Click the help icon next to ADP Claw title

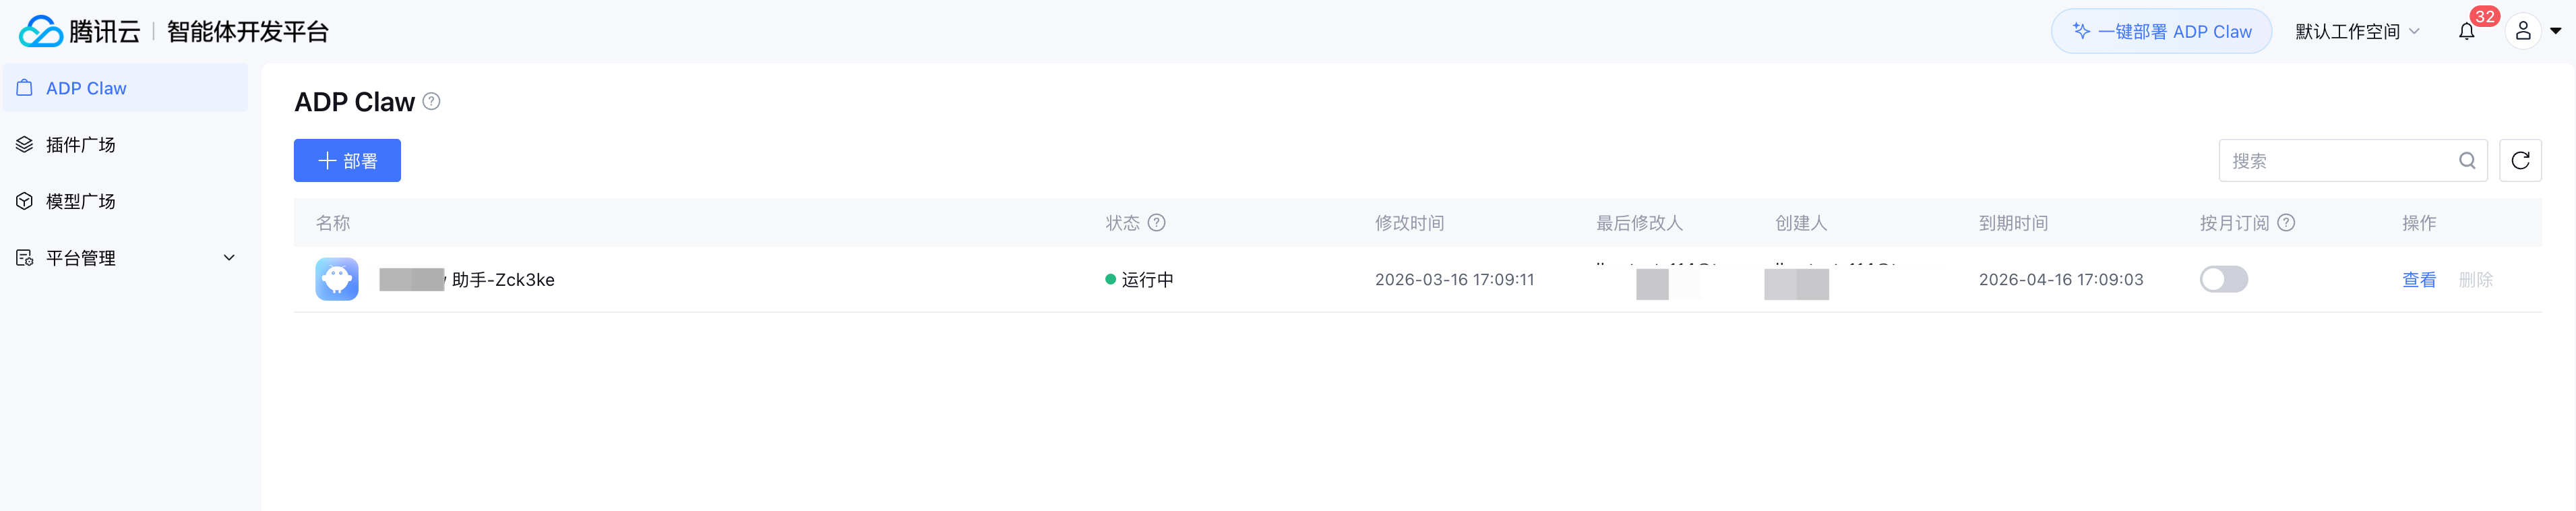click(431, 101)
